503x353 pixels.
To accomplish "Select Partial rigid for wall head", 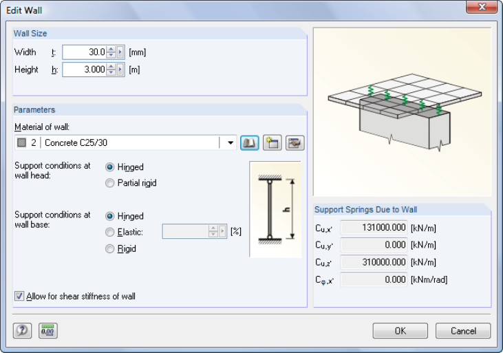I will [x=110, y=183].
